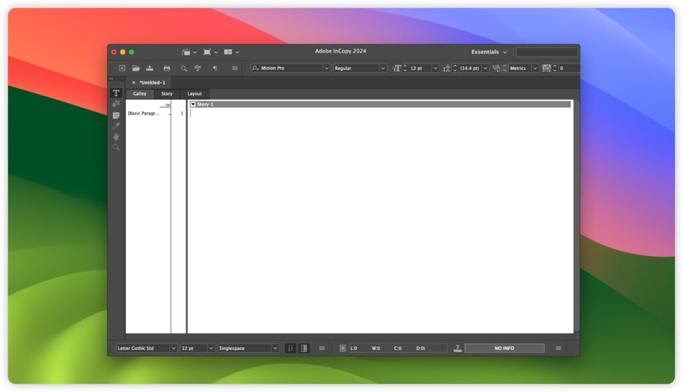Open the Regular font style dropdown
The image size is (683, 392).
point(360,68)
